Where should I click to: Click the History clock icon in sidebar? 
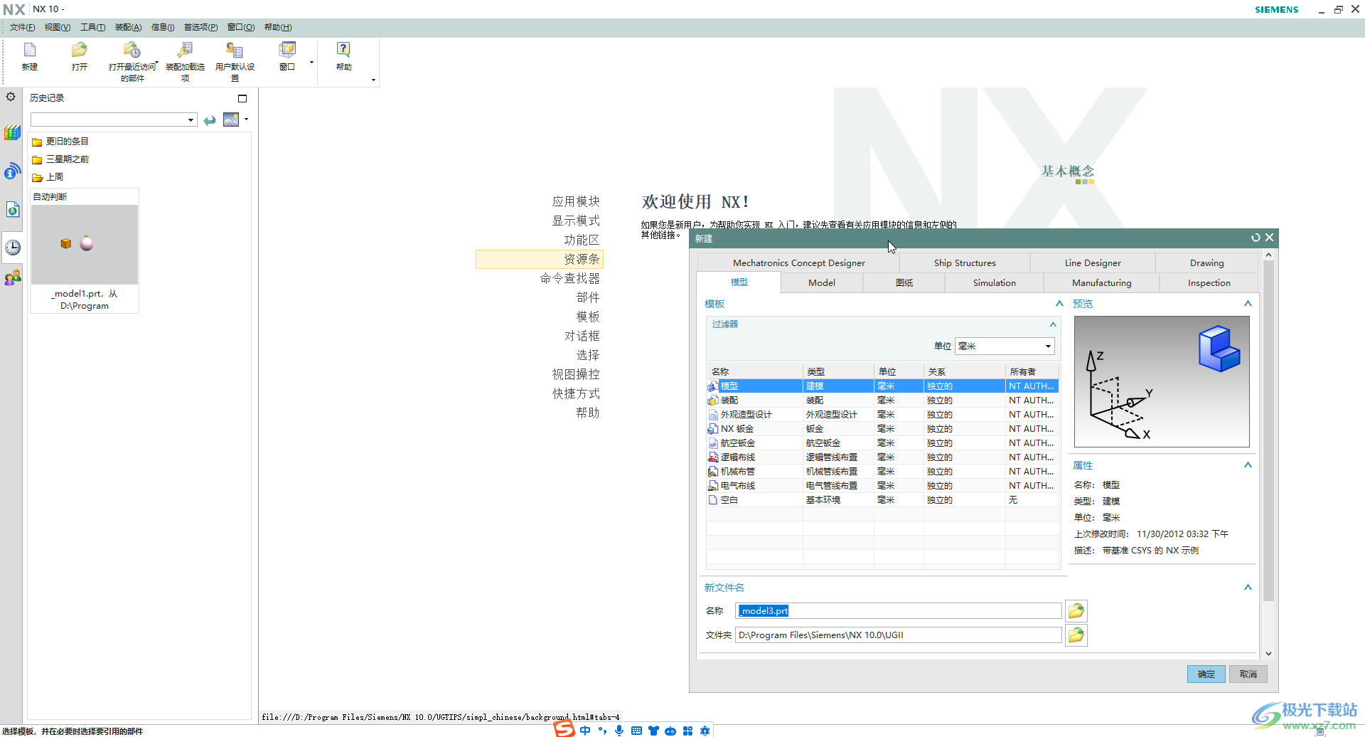[x=13, y=248]
